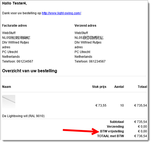Click the unit price € 73,55
The width and height of the screenshot is (152, 144).
101,105
